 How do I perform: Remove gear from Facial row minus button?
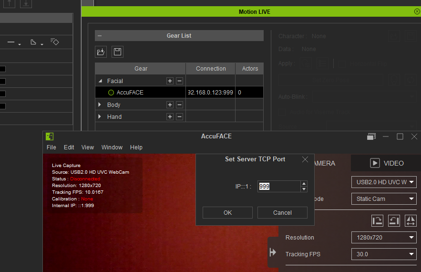point(180,81)
